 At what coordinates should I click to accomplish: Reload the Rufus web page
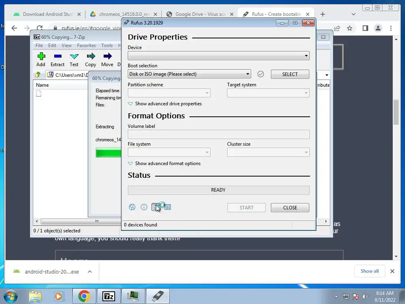click(40, 28)
